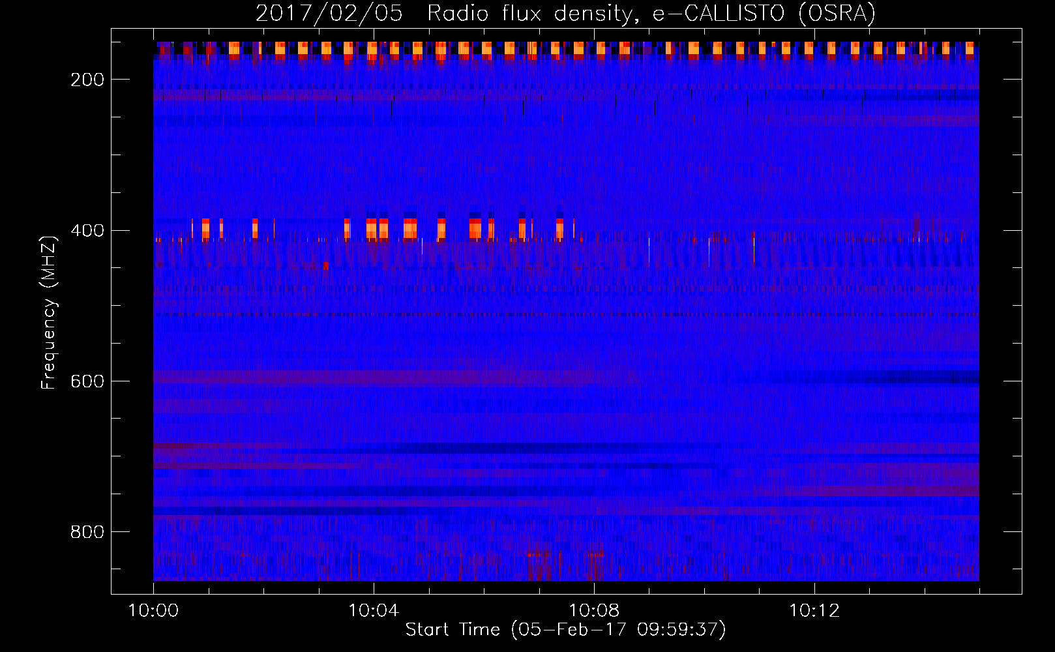Click the 10:12 time tick label
The width and height of the screenshot is (1055, 652).
[814, 610]
